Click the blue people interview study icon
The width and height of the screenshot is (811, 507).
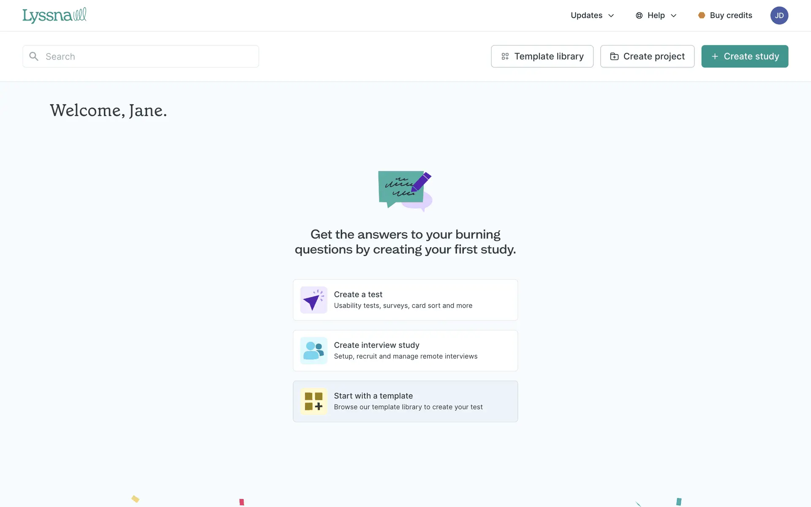(313, 351)
